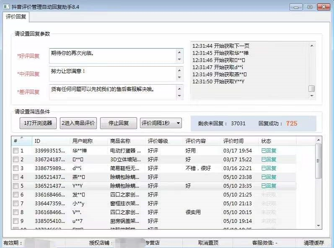Screen dimensions: 334x248
Task: Click product cell 3D立体墙贴
Action: tap(125, 160)
